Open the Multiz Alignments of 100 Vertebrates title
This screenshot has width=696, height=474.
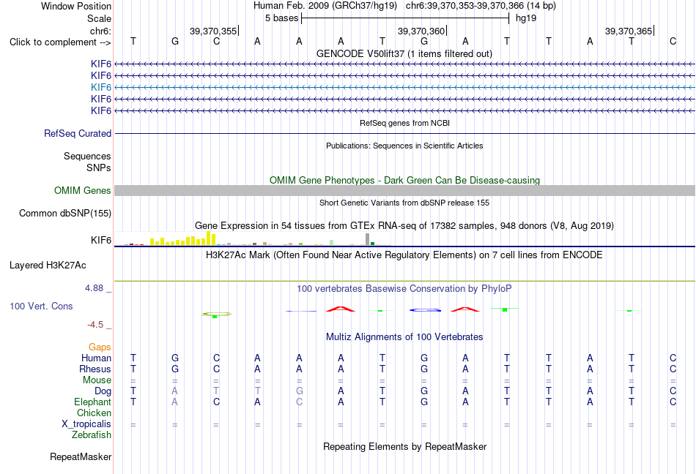coord(404,336)
